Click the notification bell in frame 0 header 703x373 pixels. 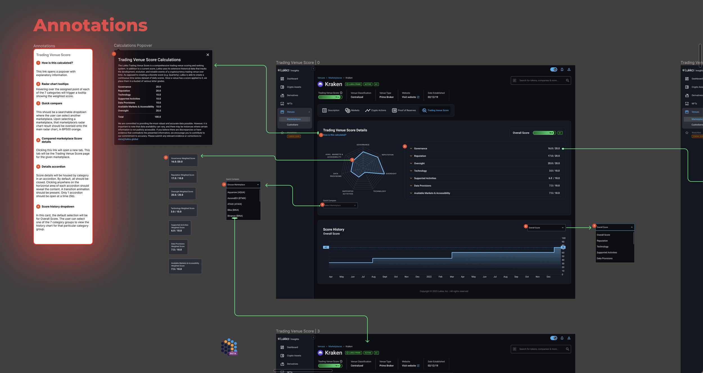tap(562, 69)
